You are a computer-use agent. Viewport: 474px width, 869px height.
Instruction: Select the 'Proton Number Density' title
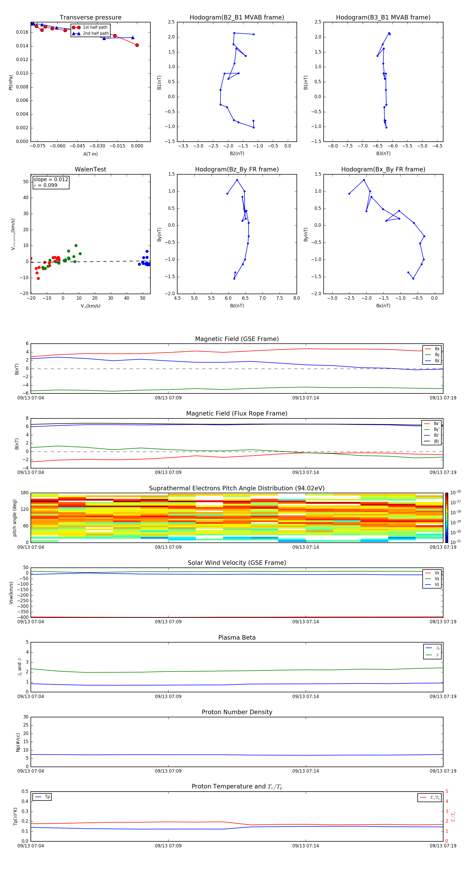pyautogui.click(x=237, y=712)
